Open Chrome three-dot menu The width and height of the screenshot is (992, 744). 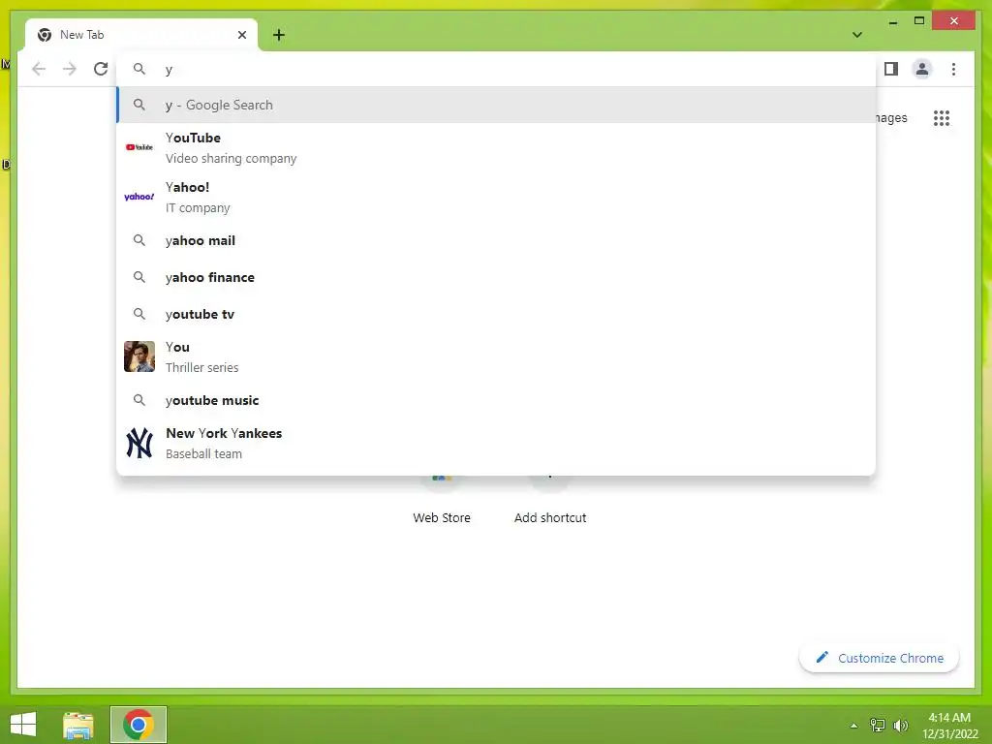(x=953, y=69)
